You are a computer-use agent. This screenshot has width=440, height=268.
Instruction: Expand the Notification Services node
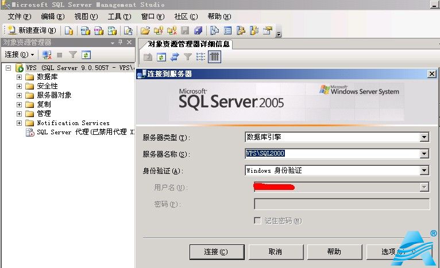pyautogui.click(x=19, y=123)
